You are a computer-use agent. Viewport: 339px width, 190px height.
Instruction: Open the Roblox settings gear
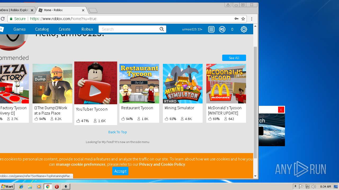tap(244, 29)
